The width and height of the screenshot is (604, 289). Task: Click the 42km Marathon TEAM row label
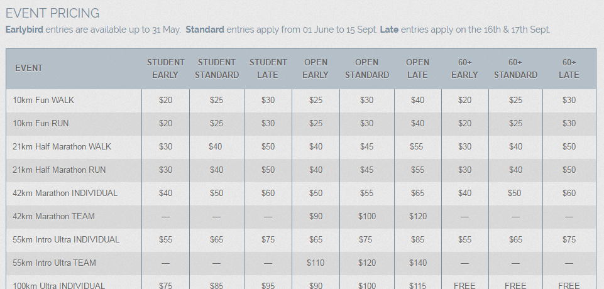coord(53,216)
